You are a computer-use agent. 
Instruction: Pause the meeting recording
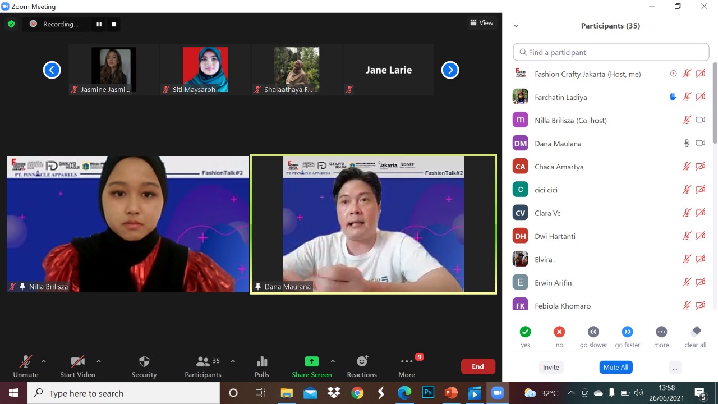pyautogui.click(x=99, y=24)
